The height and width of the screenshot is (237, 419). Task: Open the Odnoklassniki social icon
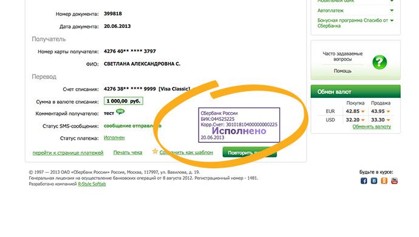coord(384,181)
